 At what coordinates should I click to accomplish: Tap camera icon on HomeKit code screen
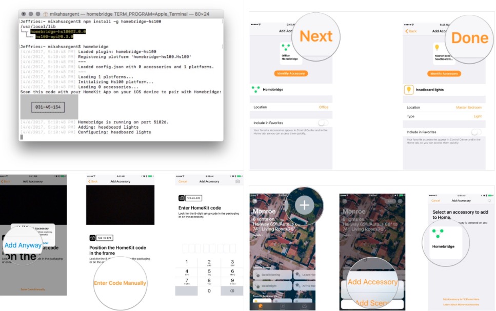coord(237,181)
